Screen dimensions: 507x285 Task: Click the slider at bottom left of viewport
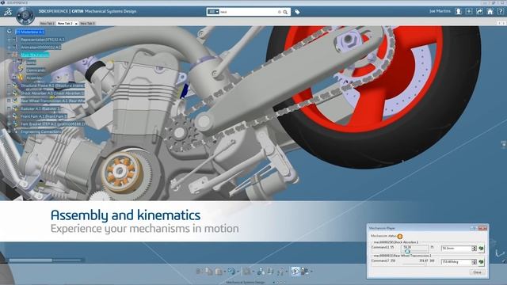pyautogui.click(x=46, y=260)
